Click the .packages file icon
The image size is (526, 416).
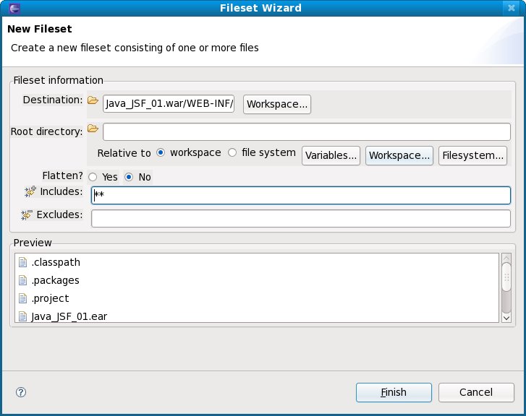(22, 280)
